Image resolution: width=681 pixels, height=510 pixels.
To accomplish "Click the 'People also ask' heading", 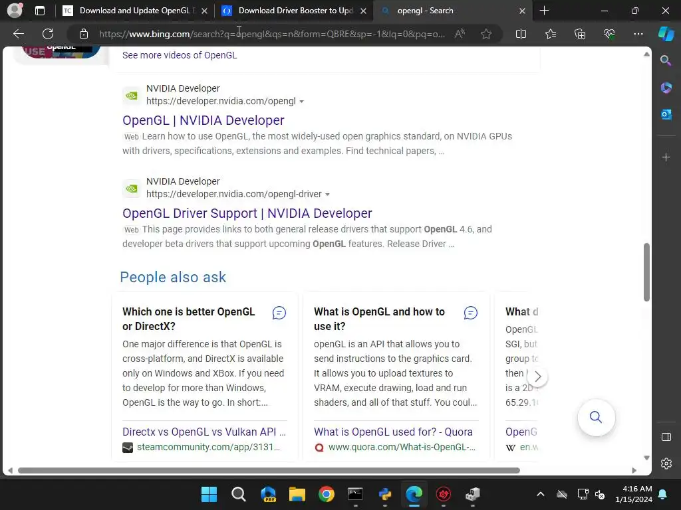I will click(x=173, y=277).
